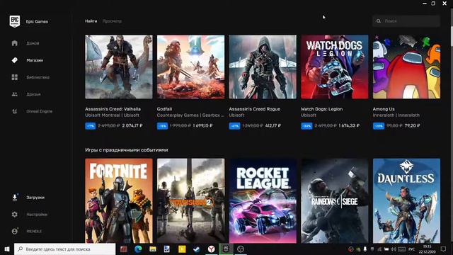Open the notification center icon

[443, 249]
